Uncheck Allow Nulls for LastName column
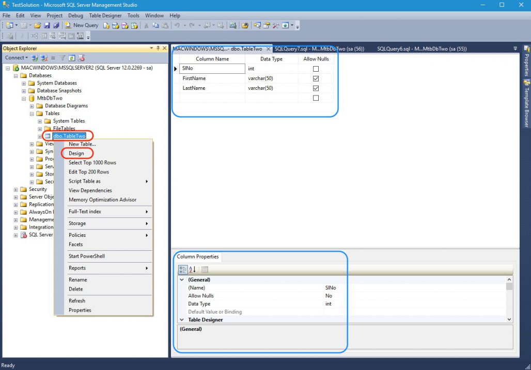The image size is (531, 370). (316, 88)
